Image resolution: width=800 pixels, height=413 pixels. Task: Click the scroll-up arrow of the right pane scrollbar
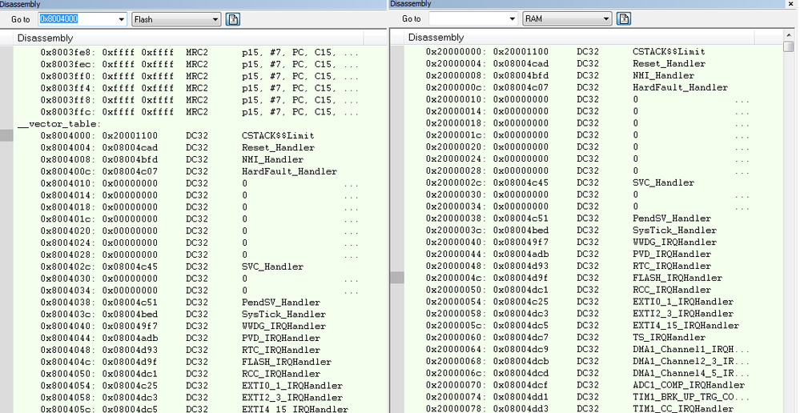[789, 34]
